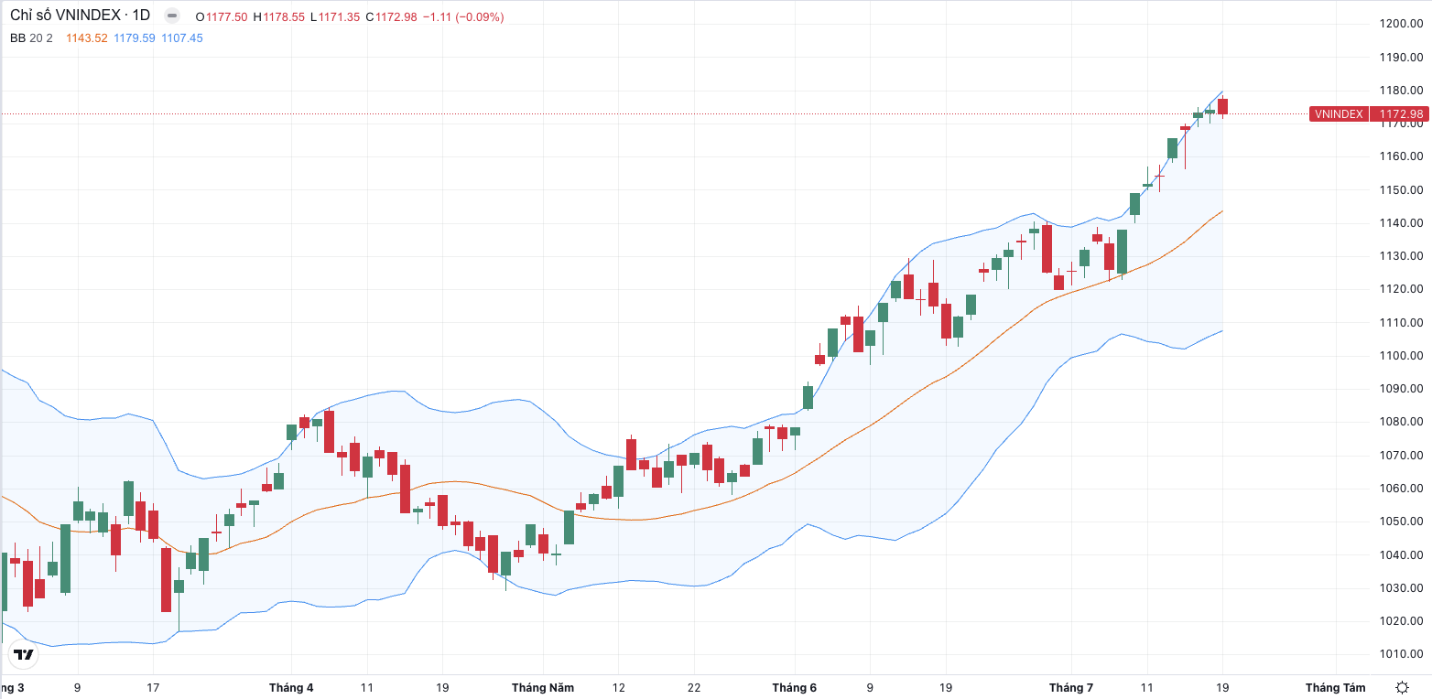Click the BB upper value 1179.59

(135, 38)
